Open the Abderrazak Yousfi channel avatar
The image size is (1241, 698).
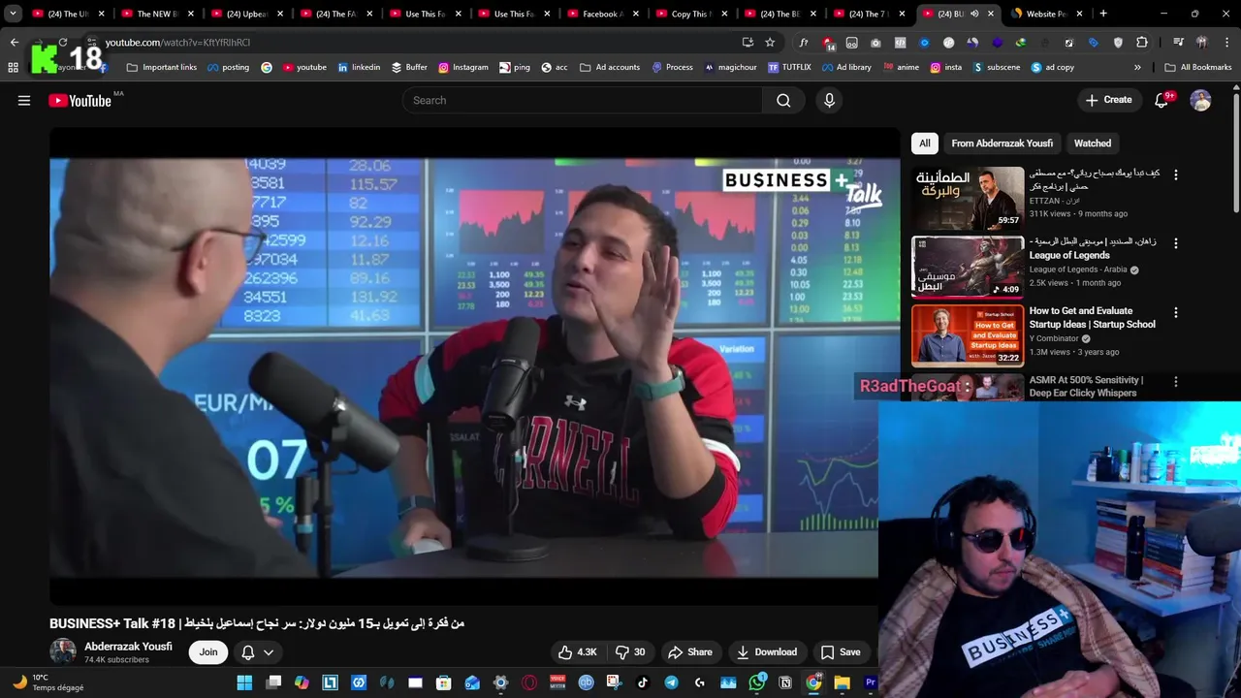coord(63,651)
